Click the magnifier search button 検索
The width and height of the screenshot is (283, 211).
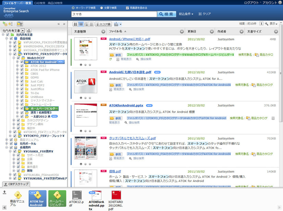167,14
